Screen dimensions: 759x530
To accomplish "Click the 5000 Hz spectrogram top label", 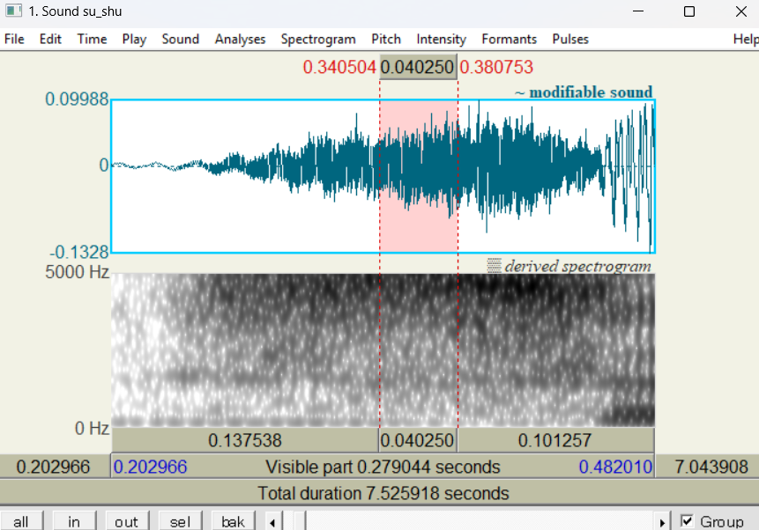I will click(77, 272).
